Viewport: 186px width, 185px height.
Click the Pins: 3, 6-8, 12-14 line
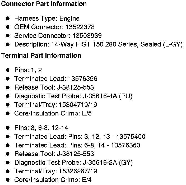[x=41, y=128]
